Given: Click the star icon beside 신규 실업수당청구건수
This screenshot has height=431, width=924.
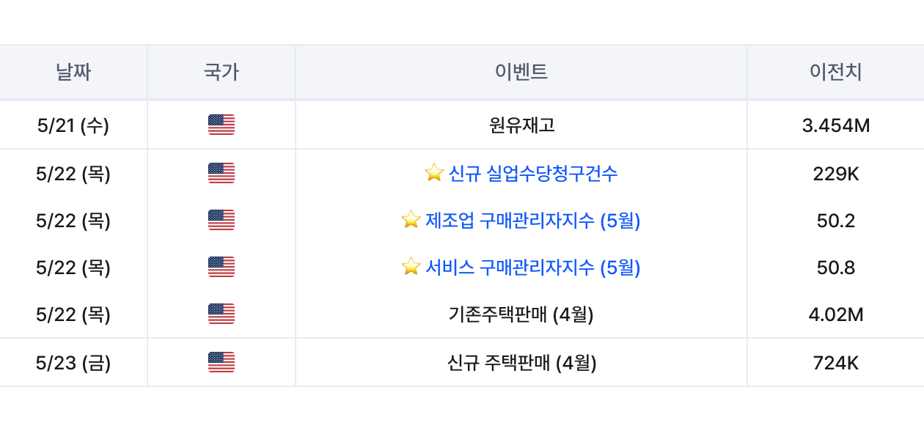Looking at the screenshot, I should 434,173.
